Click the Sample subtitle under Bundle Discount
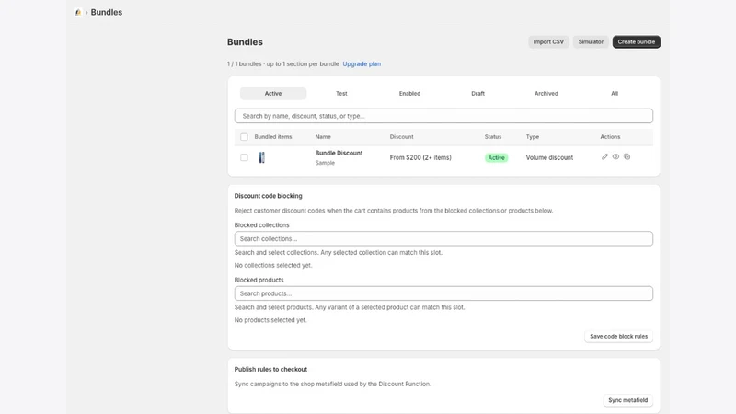Viewport: 736px width, 414px height. pyautogui.click(x=325, y=163)
